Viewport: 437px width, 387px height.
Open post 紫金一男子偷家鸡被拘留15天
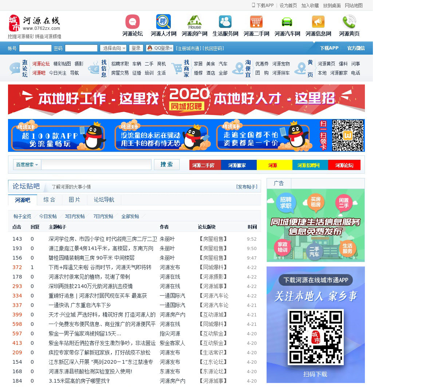click(85, 333)
